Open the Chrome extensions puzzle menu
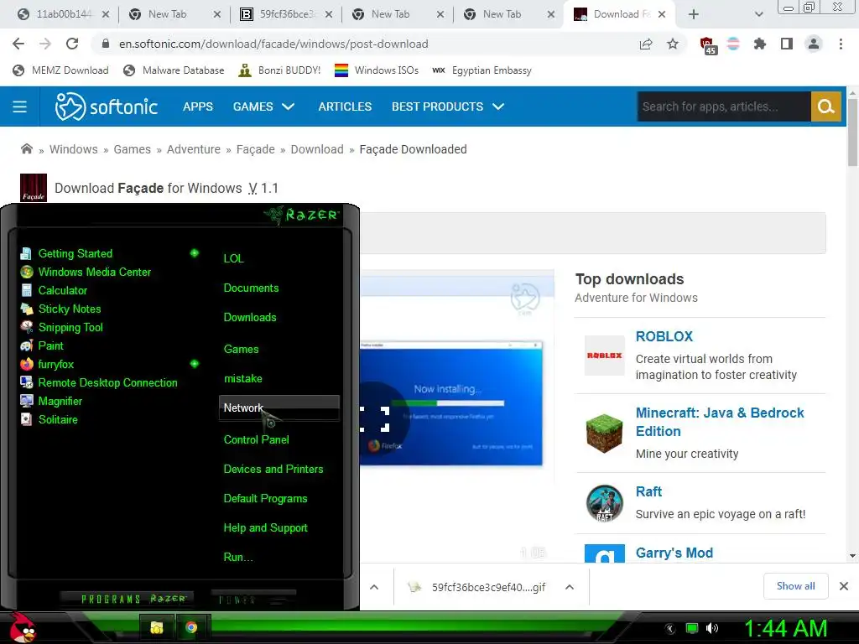 [x=759, y=44]
